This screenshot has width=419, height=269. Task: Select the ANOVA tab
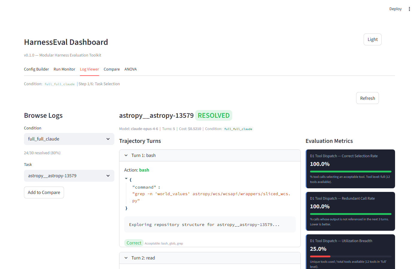(130, 69)
